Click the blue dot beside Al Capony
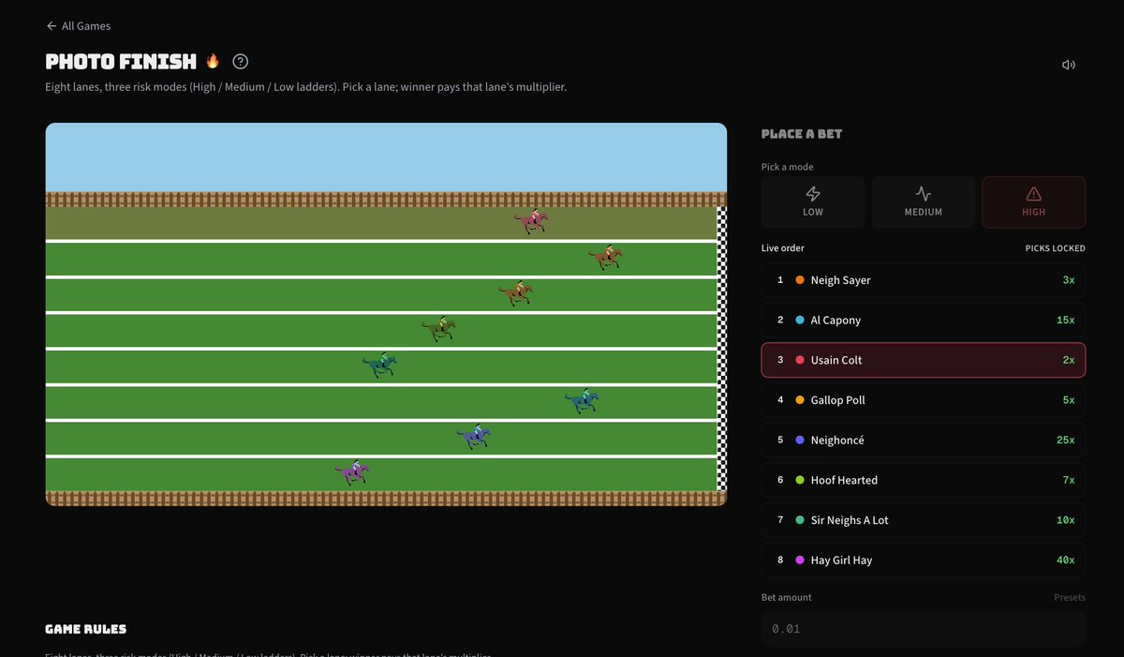Screen dimensions: 1124x657 coord(800,321)
